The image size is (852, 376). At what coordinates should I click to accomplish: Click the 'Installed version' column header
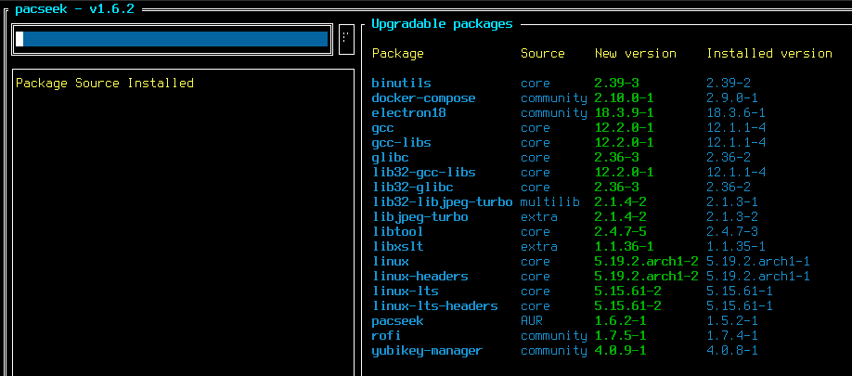(x=768, y=54)
